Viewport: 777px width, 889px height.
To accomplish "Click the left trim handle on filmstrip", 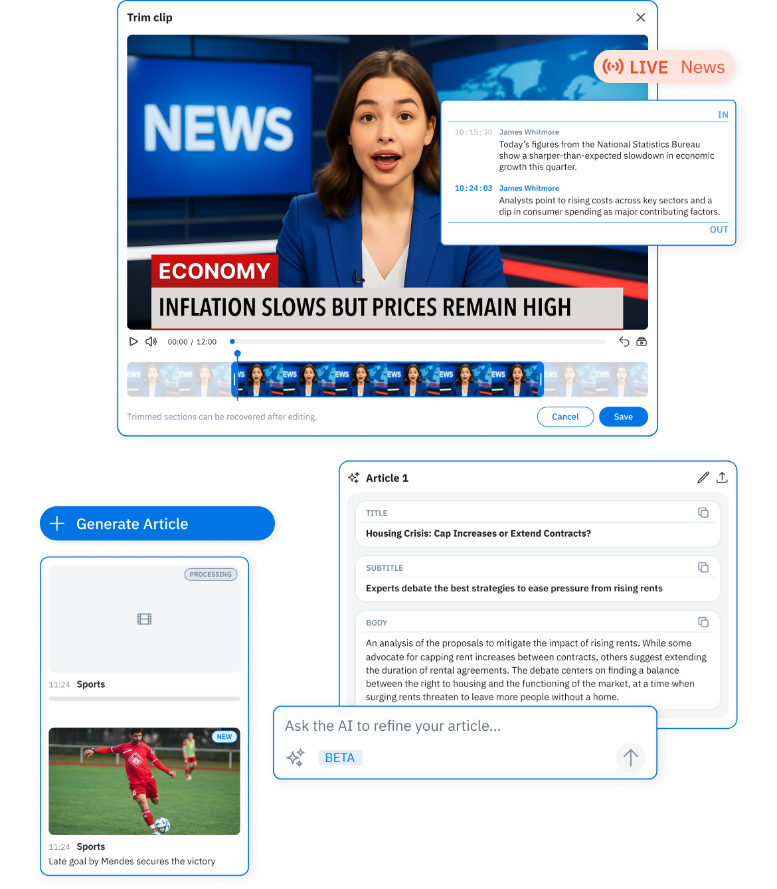I will 234,379.
